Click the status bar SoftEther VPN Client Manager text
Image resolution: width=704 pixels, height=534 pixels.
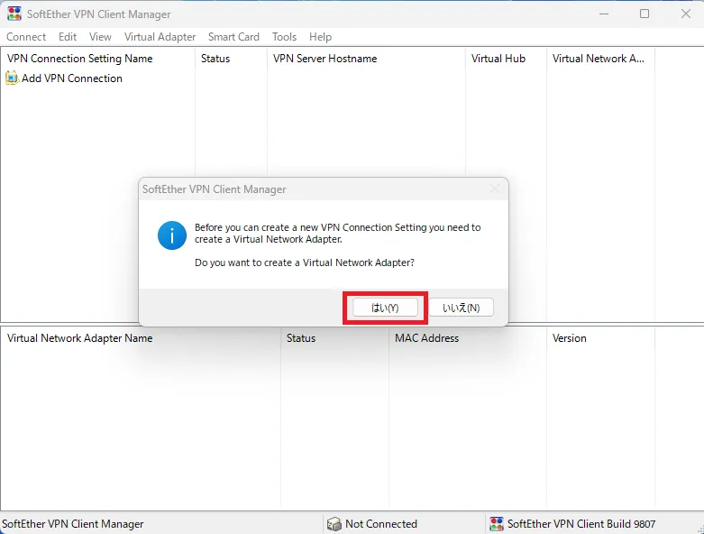73,524
